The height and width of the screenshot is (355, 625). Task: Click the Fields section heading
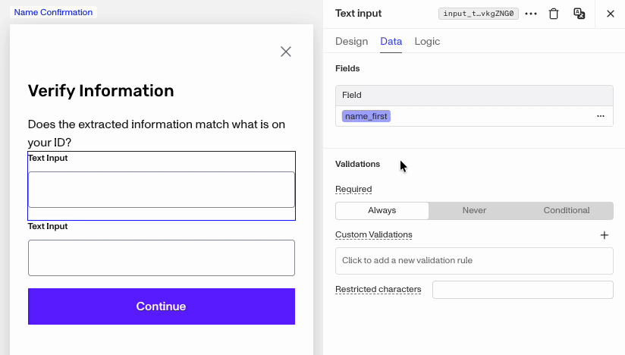coord(347,68)
